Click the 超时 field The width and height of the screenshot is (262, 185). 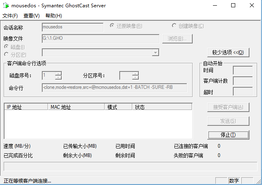click(243, 92)
